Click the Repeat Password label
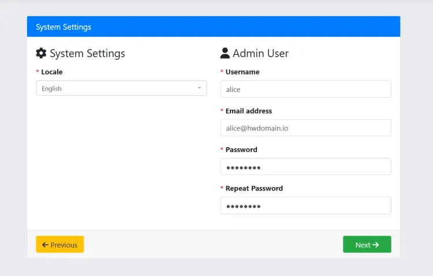 254,188
